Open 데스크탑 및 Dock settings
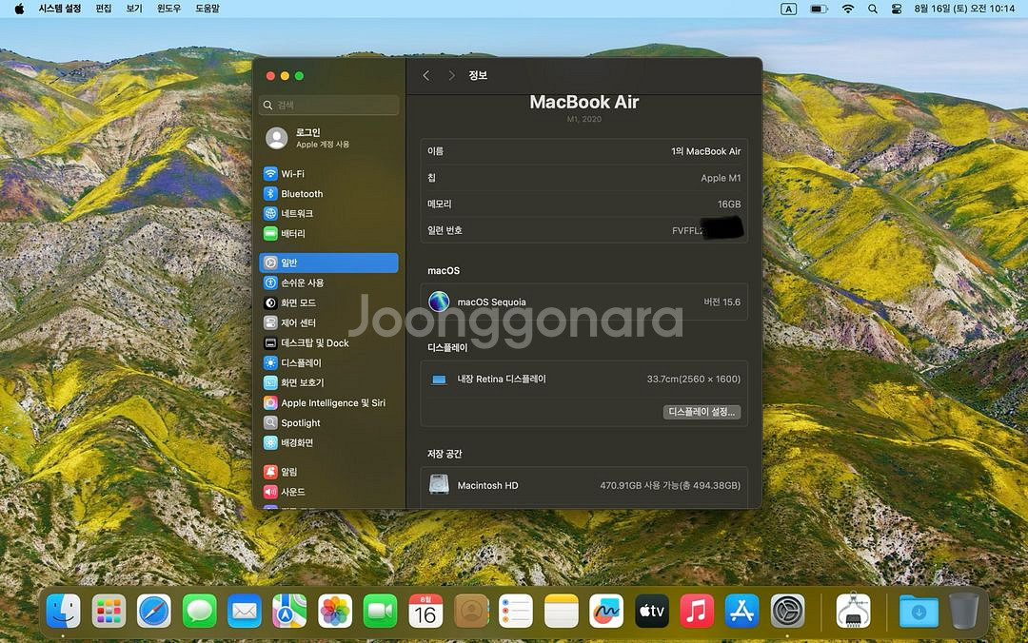This screenshot has height=643, width=1028. point(328,342)
